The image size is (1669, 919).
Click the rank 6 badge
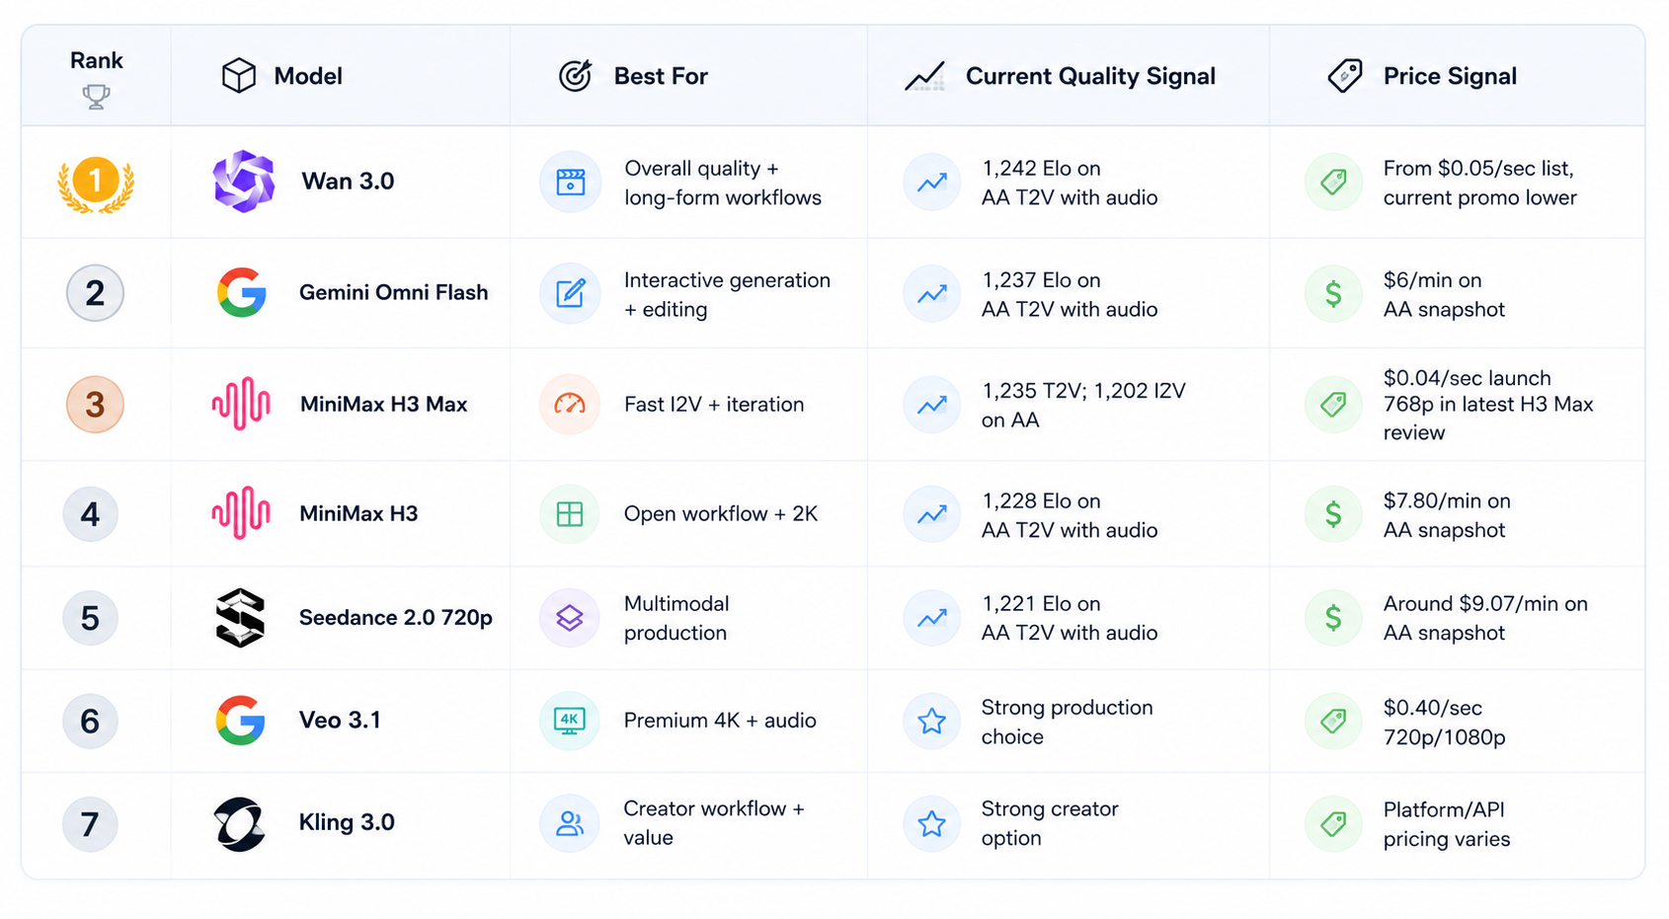tap(90, 721)
